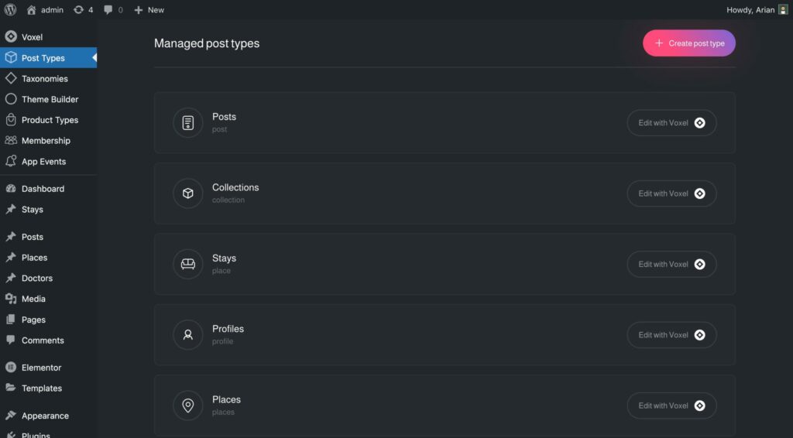Click the Stays sofa icon
The height and width of the screenshot is (438, 793).
[x=187, y=264]
